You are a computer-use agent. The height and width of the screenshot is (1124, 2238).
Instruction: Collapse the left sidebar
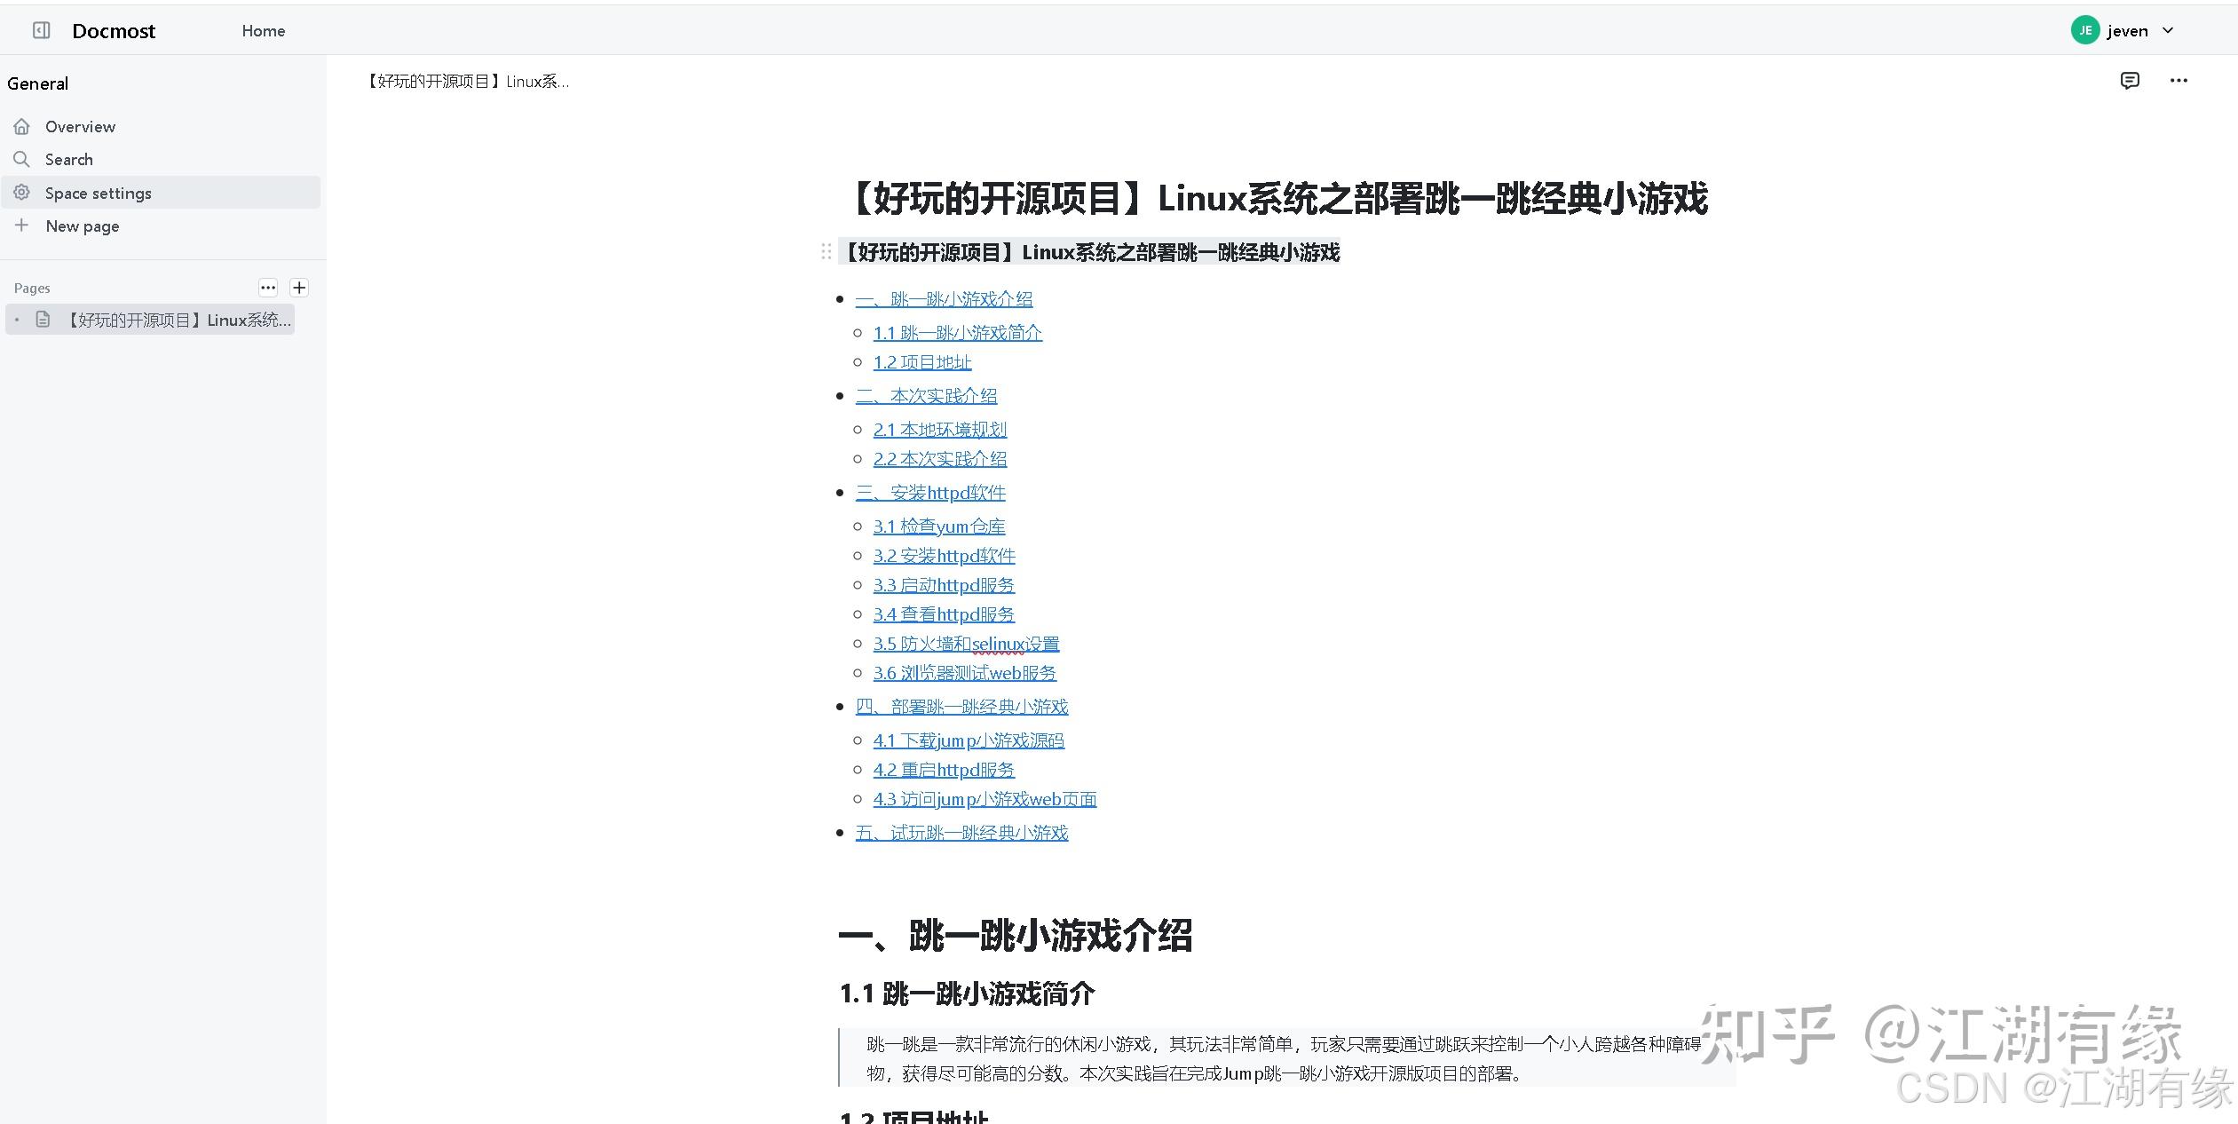[39, 29]
